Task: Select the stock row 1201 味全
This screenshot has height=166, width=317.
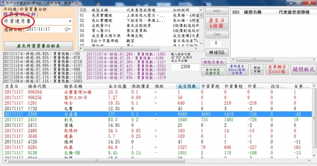Action: click(x=158, y=103)
